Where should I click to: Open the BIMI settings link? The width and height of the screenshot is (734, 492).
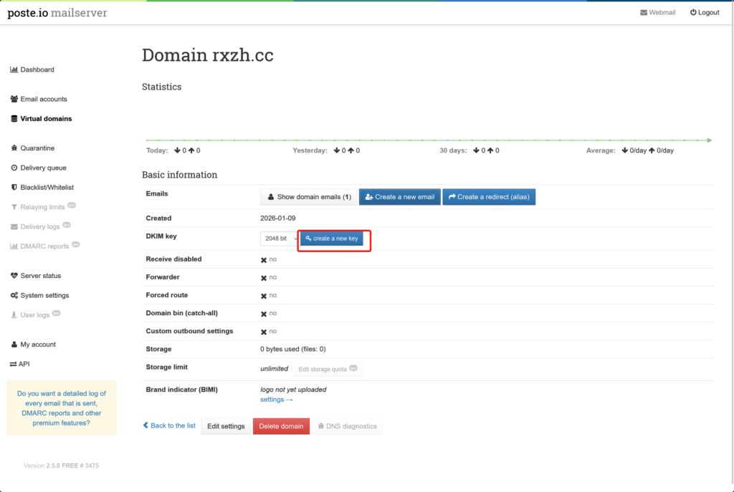pos(276,400)
